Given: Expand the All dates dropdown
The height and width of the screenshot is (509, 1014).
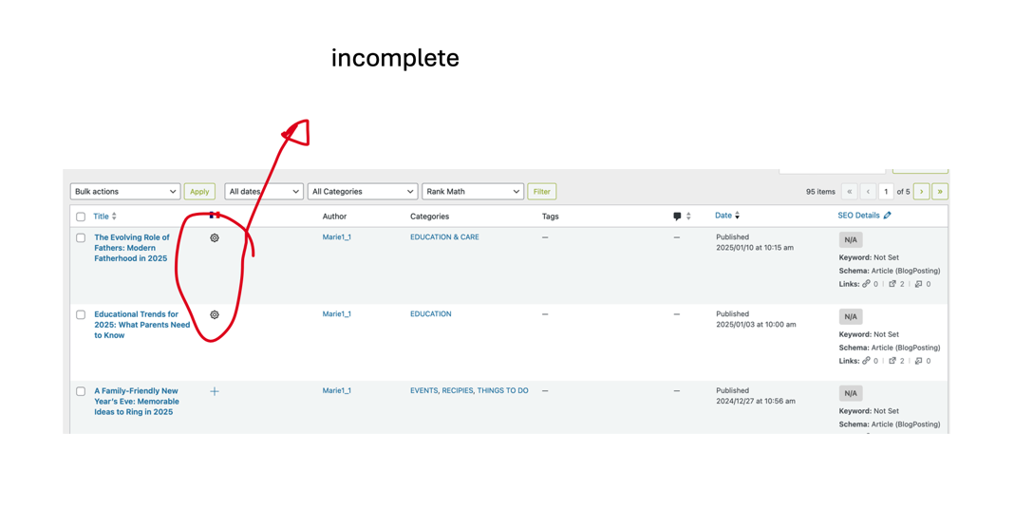Looking at the screenshot, I should [264, 192].
